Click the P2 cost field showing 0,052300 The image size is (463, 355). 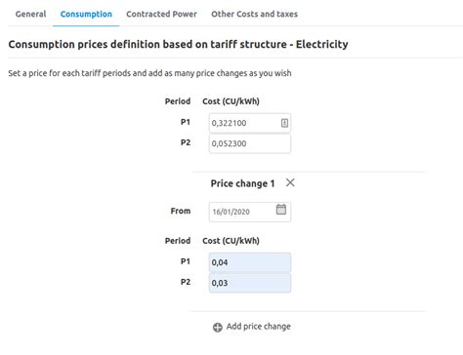point(250,143)
